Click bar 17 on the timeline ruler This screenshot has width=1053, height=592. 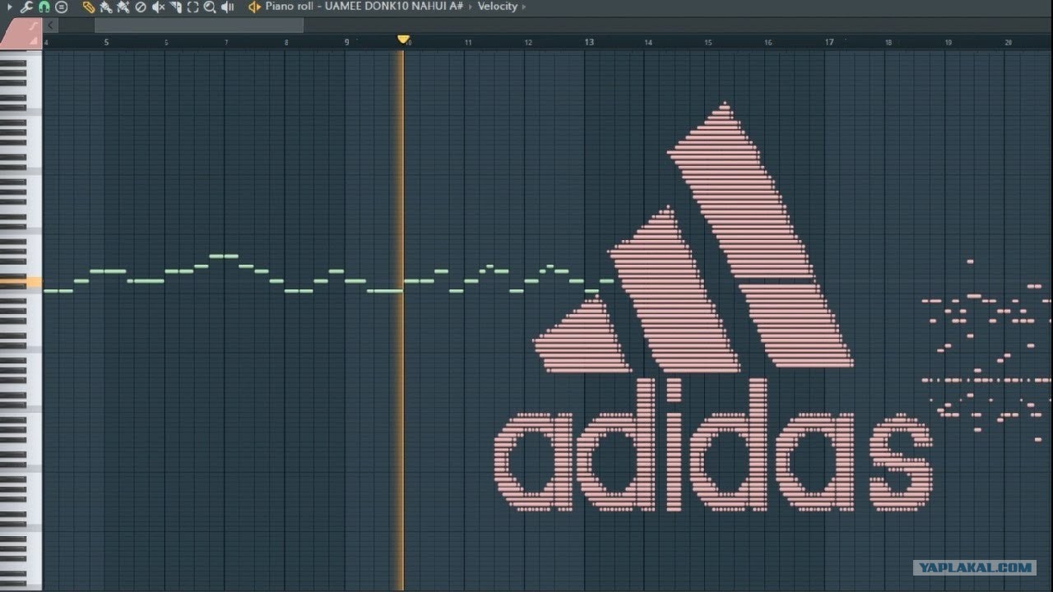tap(829, 42)
